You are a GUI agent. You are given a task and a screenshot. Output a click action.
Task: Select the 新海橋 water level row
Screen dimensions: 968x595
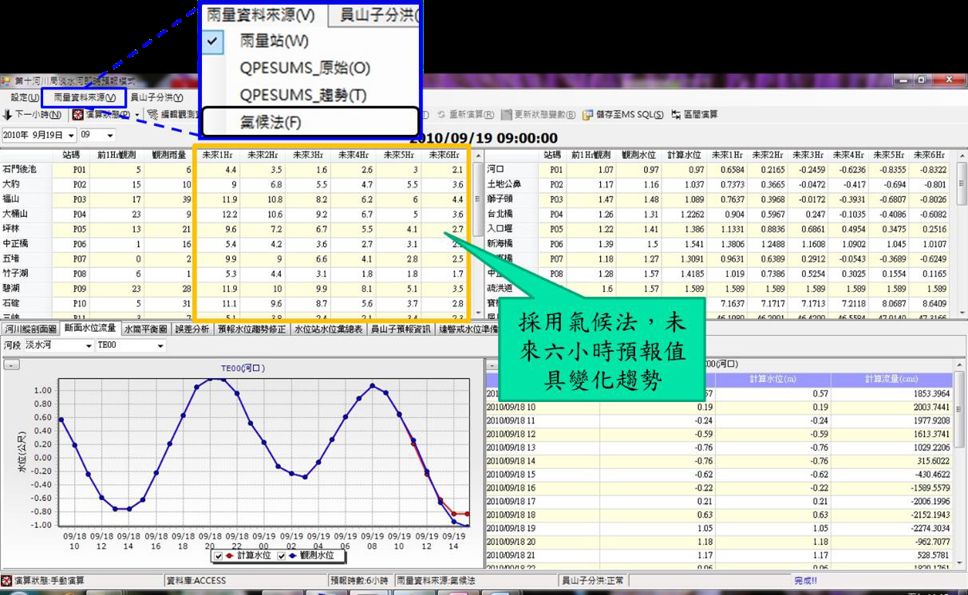point(719,243)
